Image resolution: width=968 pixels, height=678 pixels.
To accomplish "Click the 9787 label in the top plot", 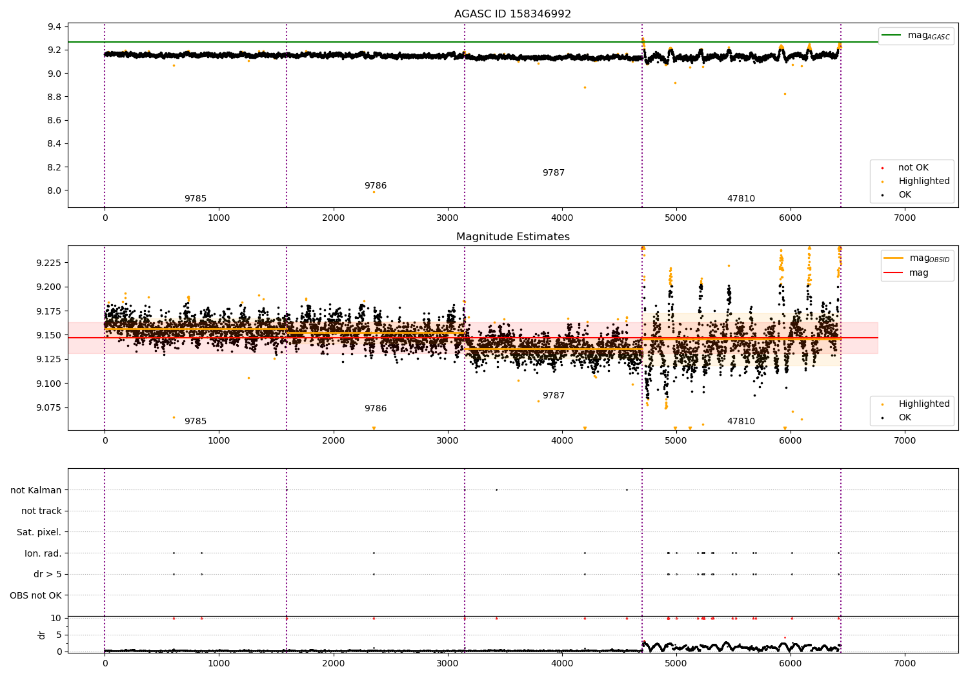I will click(554, 173).
